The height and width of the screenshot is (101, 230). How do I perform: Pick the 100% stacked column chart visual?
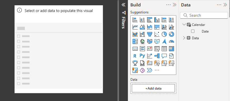172,20
